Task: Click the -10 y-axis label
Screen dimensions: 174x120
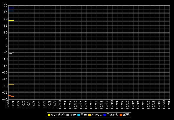Action: click(5, 59)
